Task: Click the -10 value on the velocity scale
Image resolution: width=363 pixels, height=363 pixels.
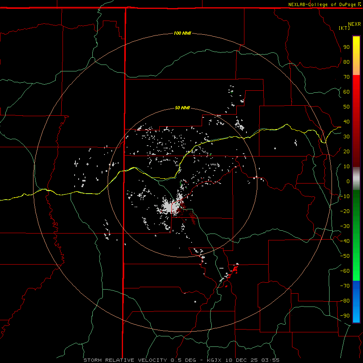Action: [345, 196]
